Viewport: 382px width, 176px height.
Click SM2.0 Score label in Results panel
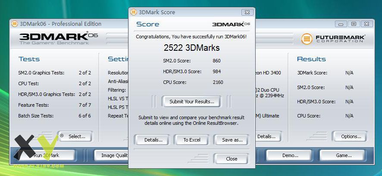310,87
